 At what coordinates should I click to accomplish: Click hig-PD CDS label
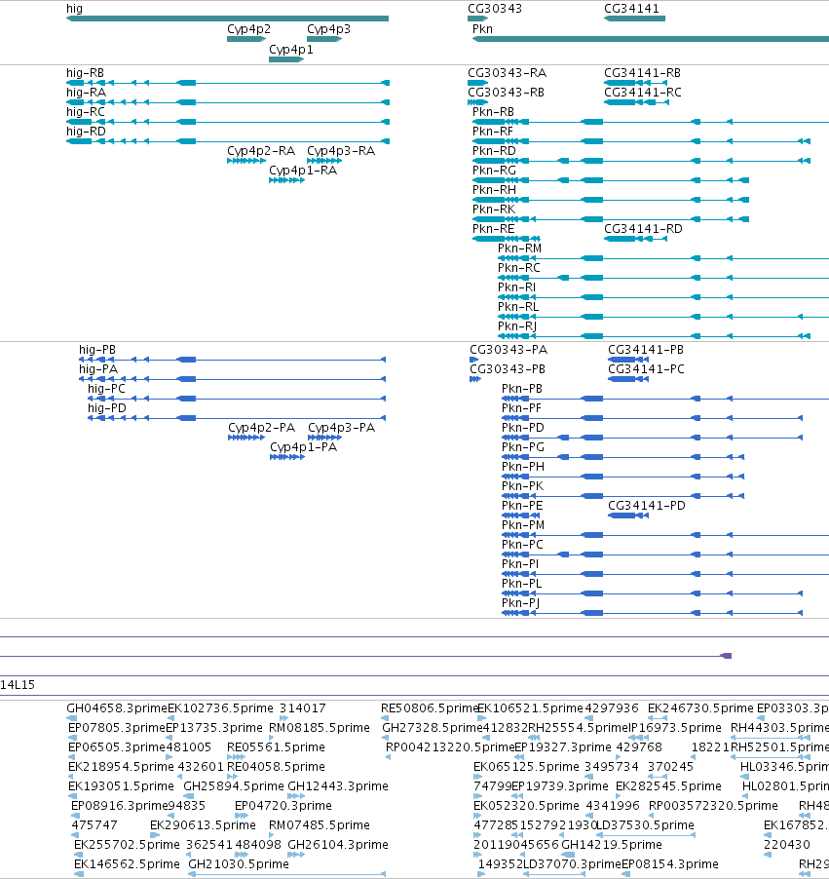[x=106, y=408]
